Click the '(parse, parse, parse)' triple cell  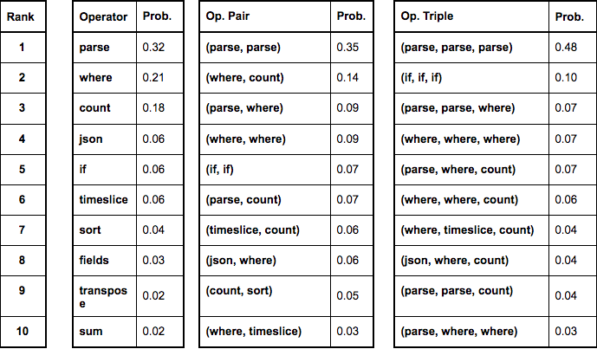click(x=471, y=47)
